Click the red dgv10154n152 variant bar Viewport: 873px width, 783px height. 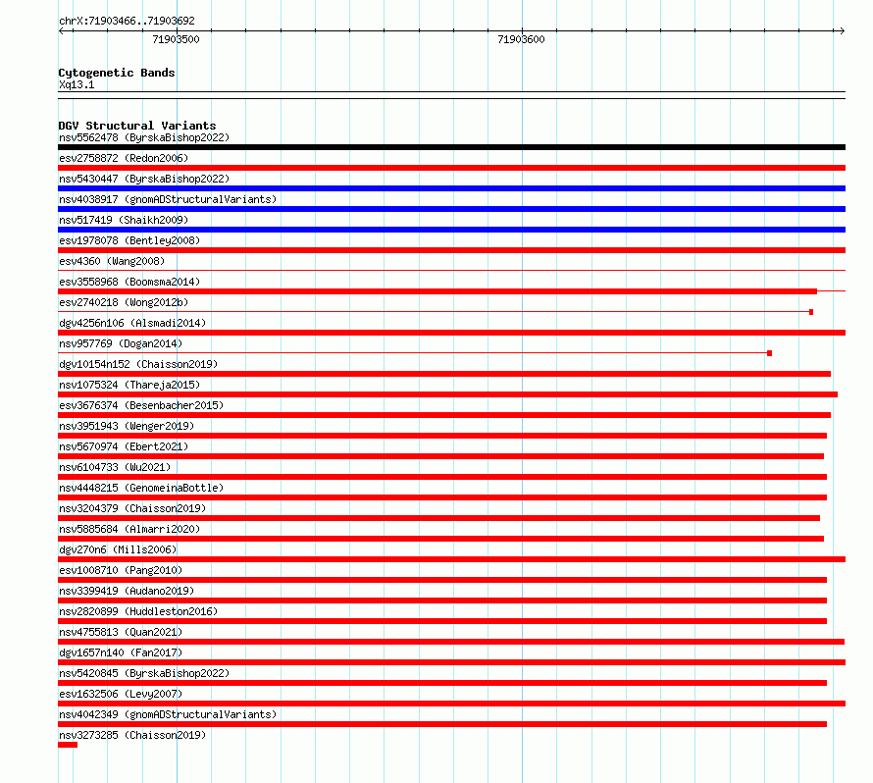(x=444, y=374)
